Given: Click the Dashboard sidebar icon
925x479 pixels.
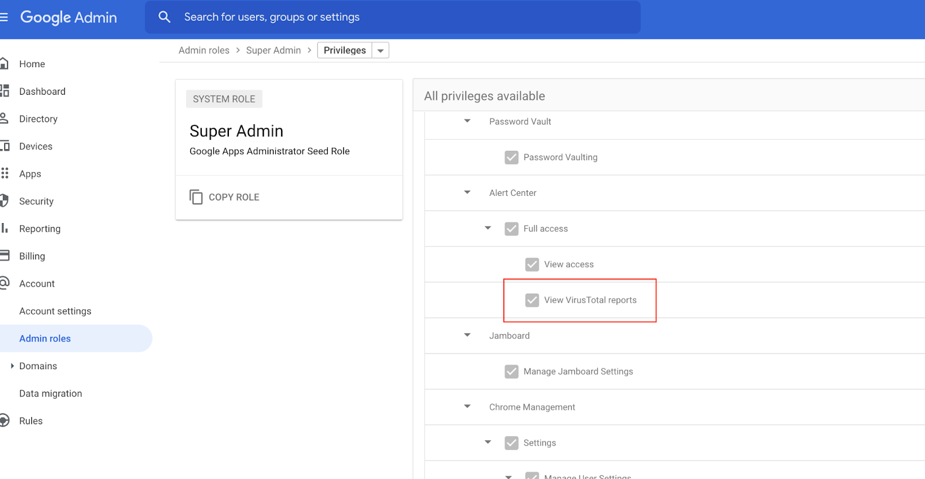Looking at the screenshot, I should pos(5,91).
